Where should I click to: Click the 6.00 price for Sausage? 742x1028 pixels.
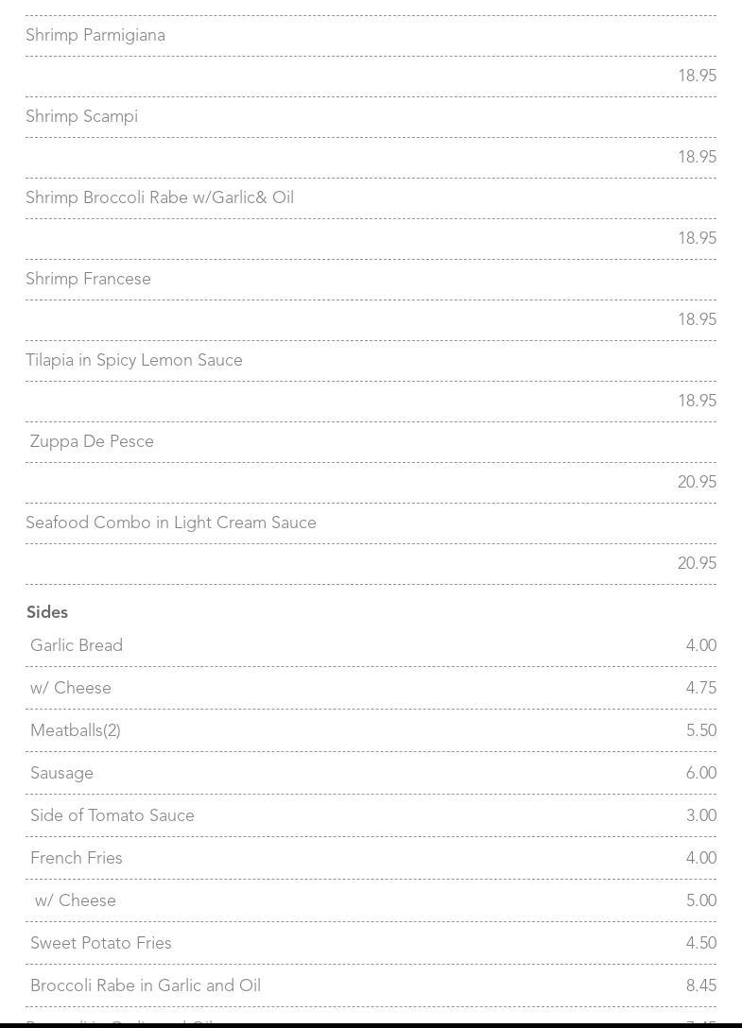(x=700, y=774)
